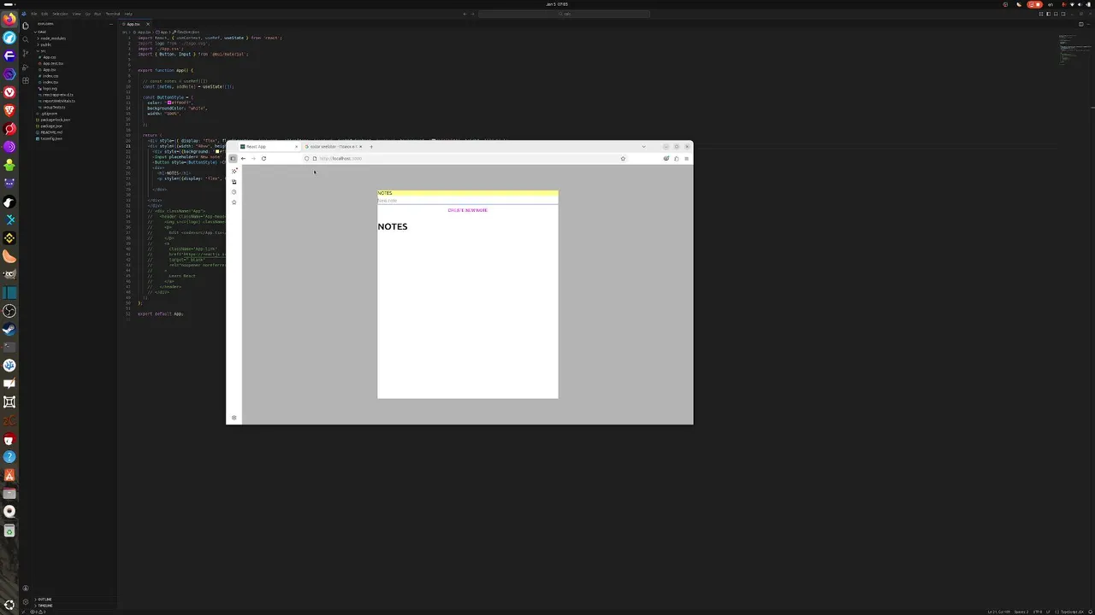Open VS Code Selection menu
Viewport: 1095px width, 615px height.
(60, 14)
